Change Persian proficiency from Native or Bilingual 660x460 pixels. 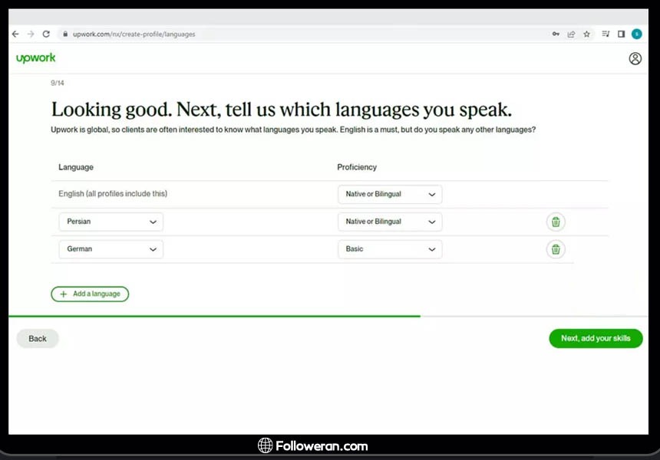(390, 222)
